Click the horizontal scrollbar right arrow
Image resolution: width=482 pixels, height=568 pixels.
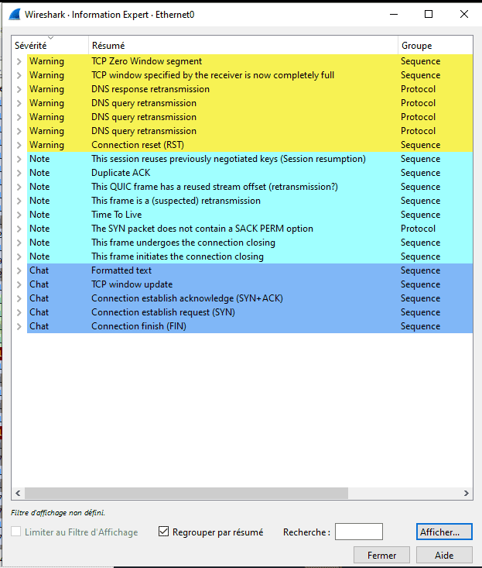[466, 493]
